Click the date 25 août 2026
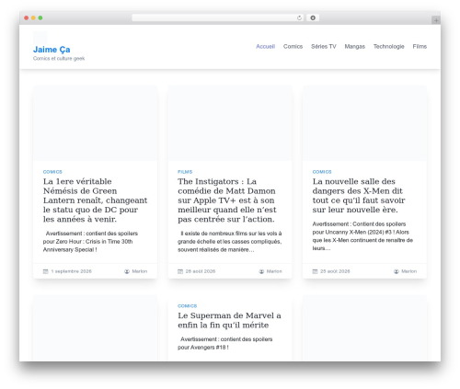Image resolution: width=460 pixels, height=389 pixels. click(x=335, y=271)
